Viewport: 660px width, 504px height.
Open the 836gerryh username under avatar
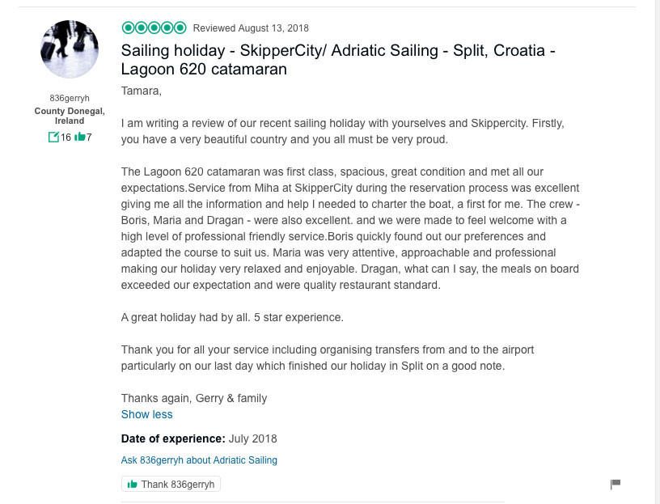(70, 98)
